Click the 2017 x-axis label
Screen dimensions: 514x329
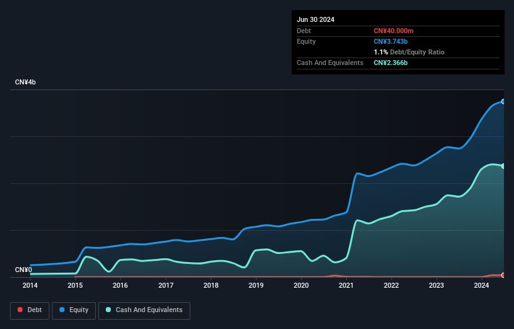166,285
